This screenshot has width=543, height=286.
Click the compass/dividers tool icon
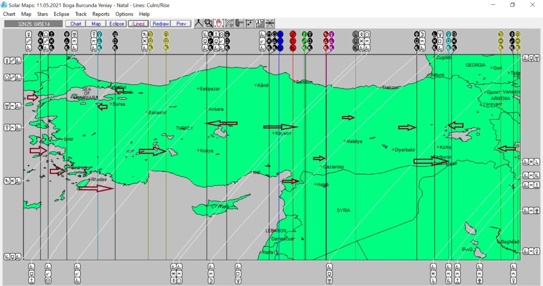click(x=199, y=23)
